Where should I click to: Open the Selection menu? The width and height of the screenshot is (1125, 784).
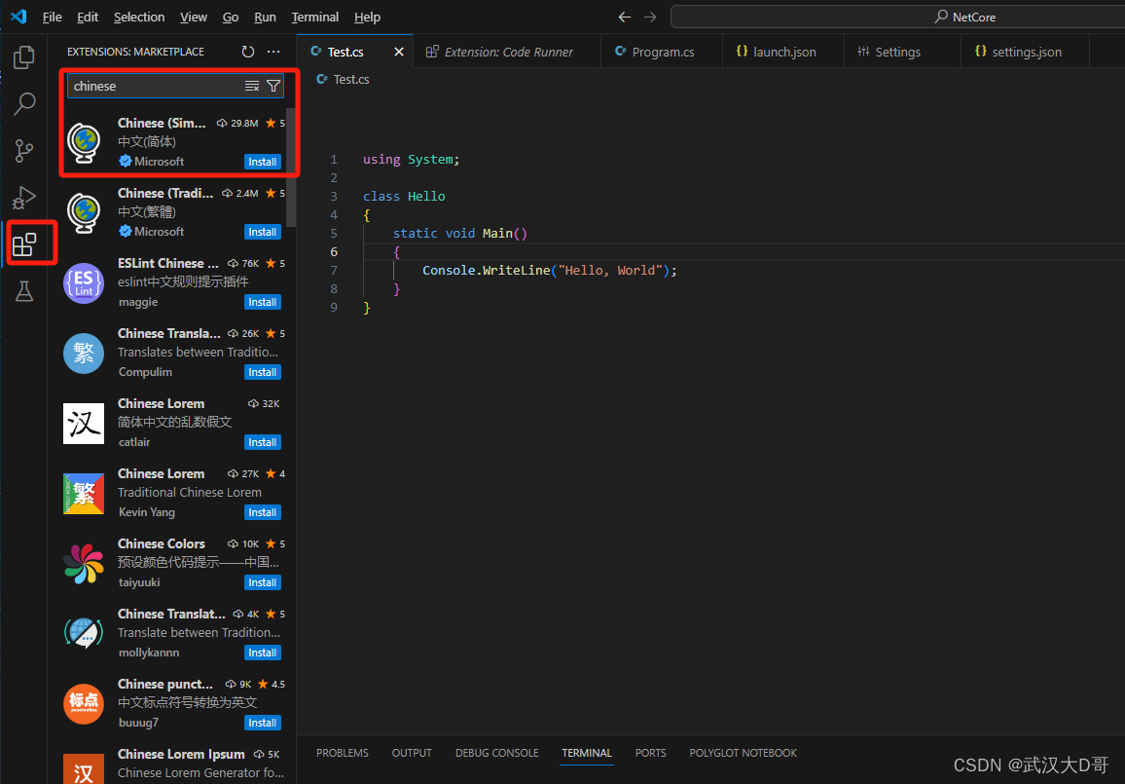click(x=139, y=17)
